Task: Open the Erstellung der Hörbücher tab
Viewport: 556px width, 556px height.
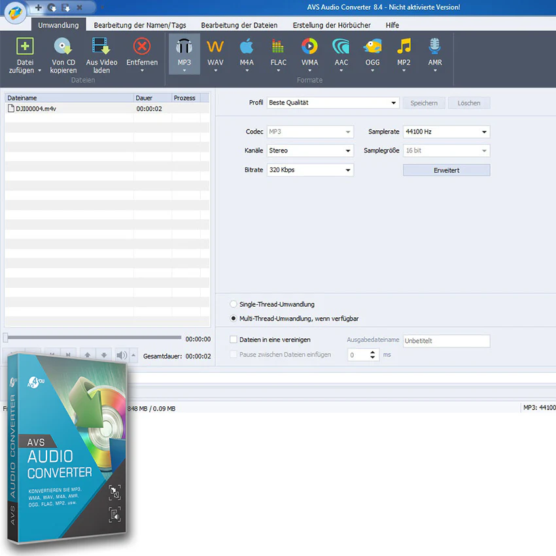Action: pos(332,25)
